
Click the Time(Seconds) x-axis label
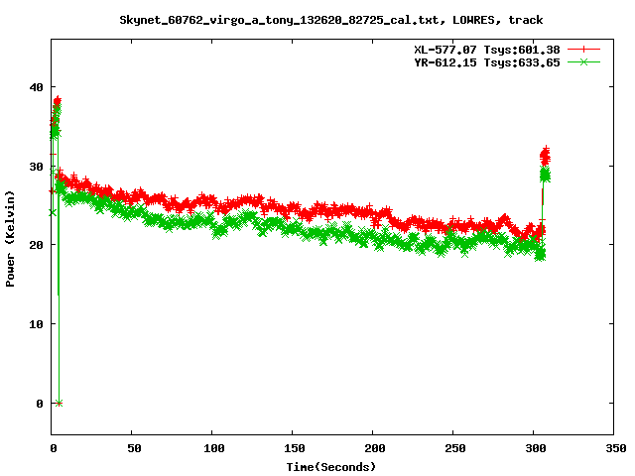(330, 467)
